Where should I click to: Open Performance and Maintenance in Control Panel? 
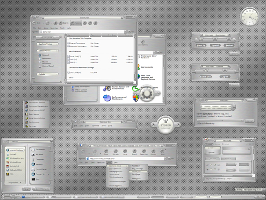pyautogui.click(x=107, y=98)
